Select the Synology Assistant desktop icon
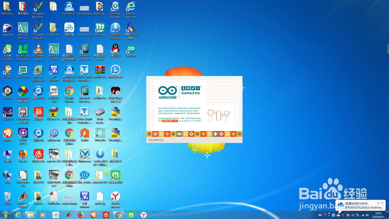 (x=116, y=10)
